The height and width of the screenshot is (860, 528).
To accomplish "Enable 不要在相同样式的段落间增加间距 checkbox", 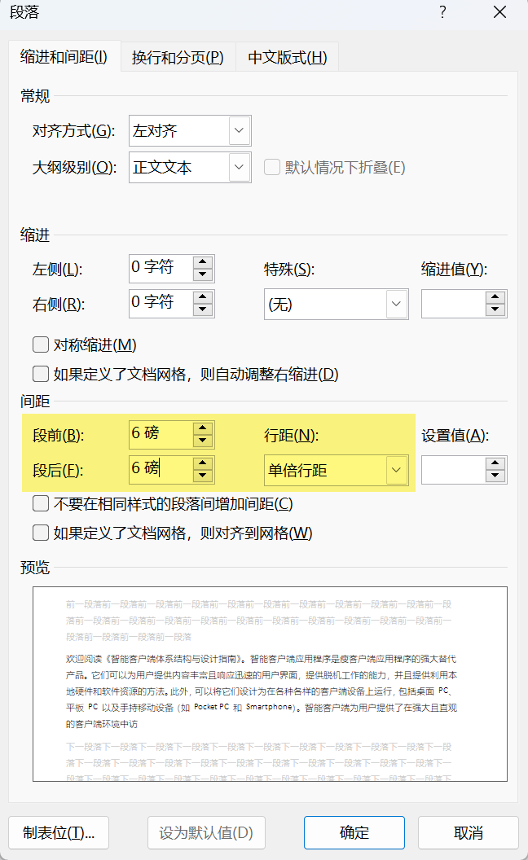I will (x=41, y=503).
